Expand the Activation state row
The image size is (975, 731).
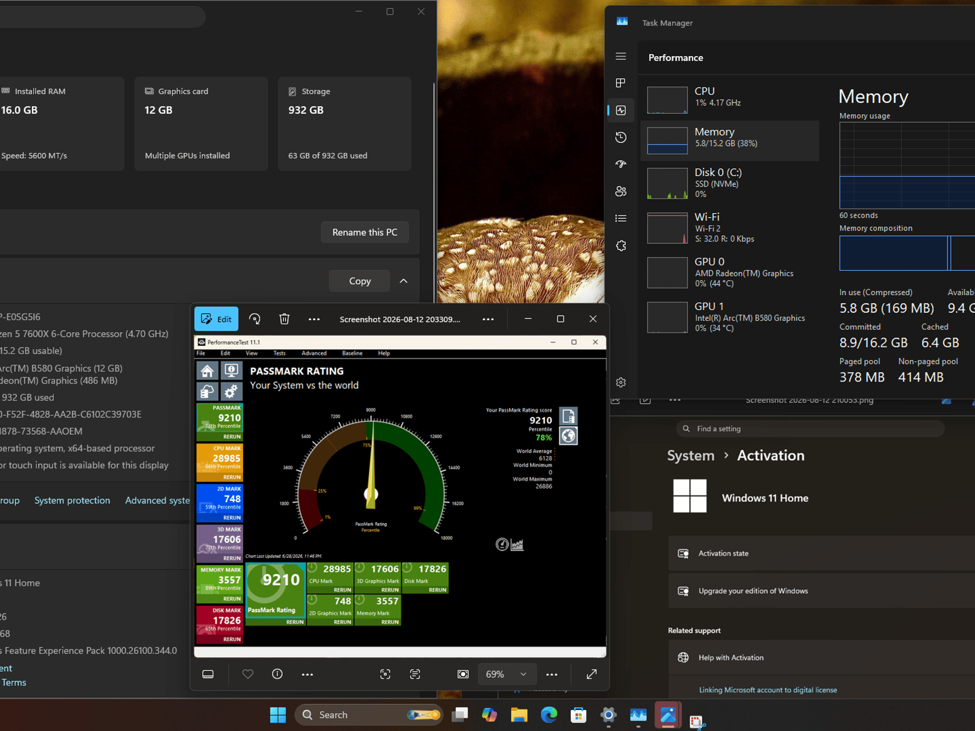822,553
